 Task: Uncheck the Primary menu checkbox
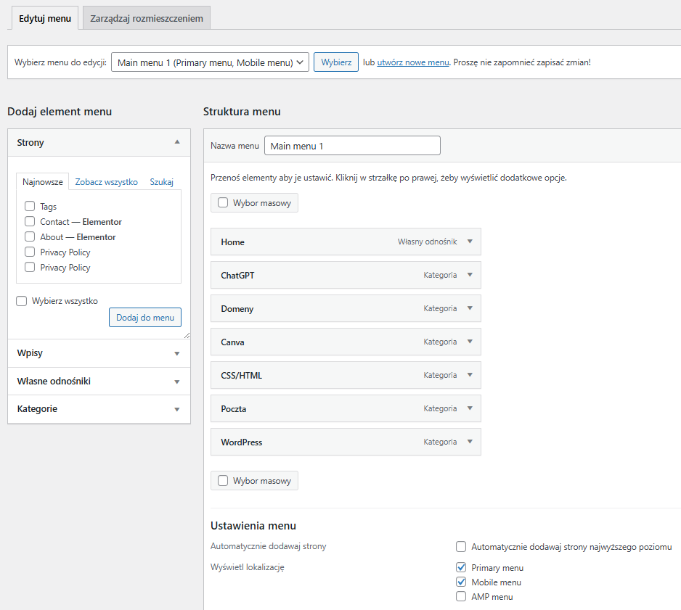tap(461, 567)
